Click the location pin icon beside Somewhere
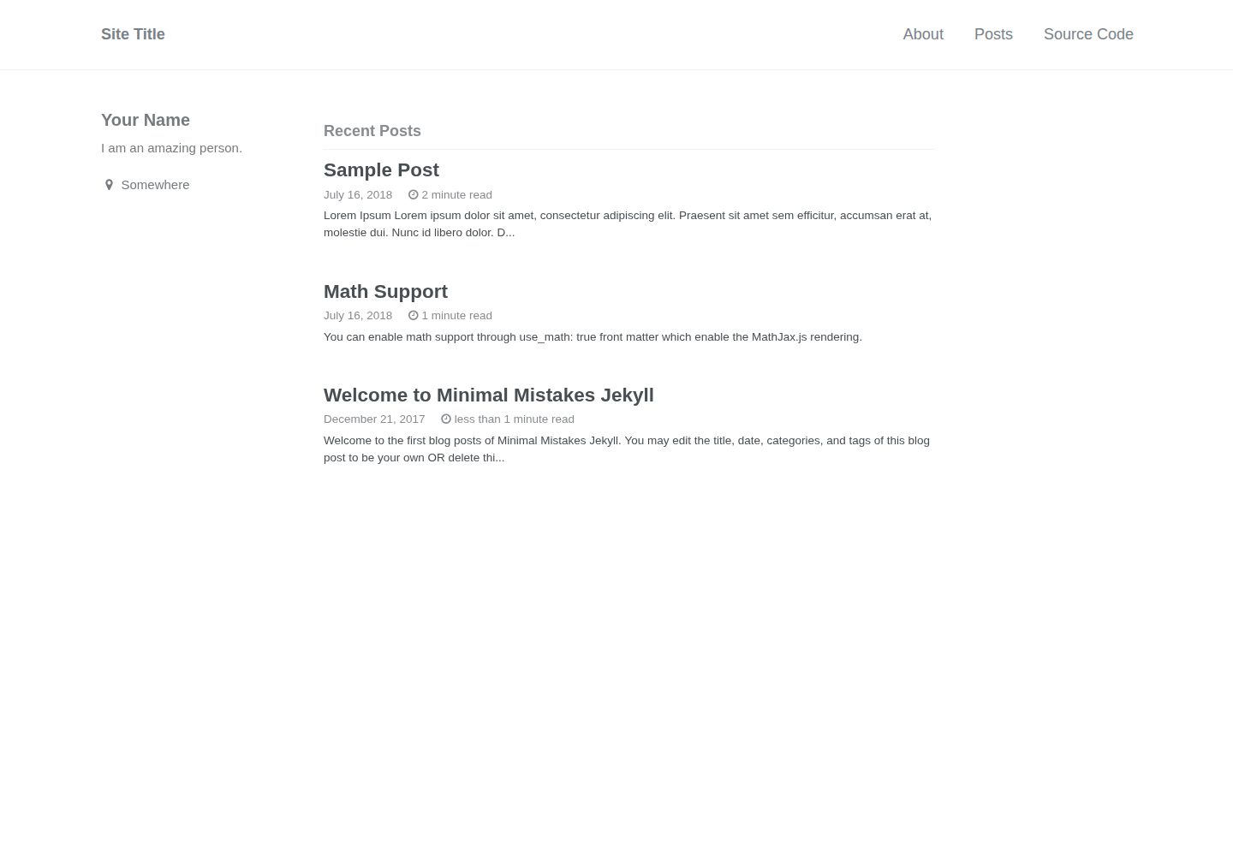 (x=109, y=185)
